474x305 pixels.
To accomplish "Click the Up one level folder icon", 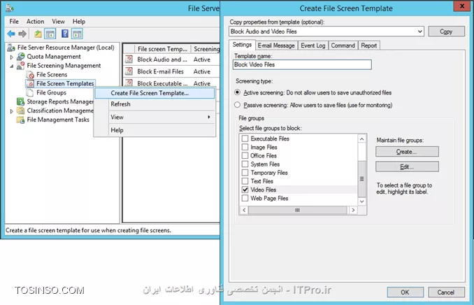I will click(38, 34).
